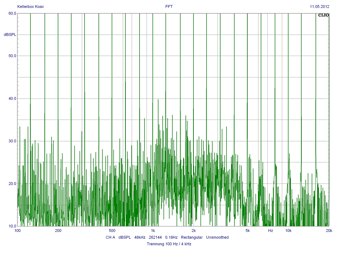Click the '100' frequency axis label
Image resolution: width=338 pixels, height=253 pixels.
click(17, 231)
